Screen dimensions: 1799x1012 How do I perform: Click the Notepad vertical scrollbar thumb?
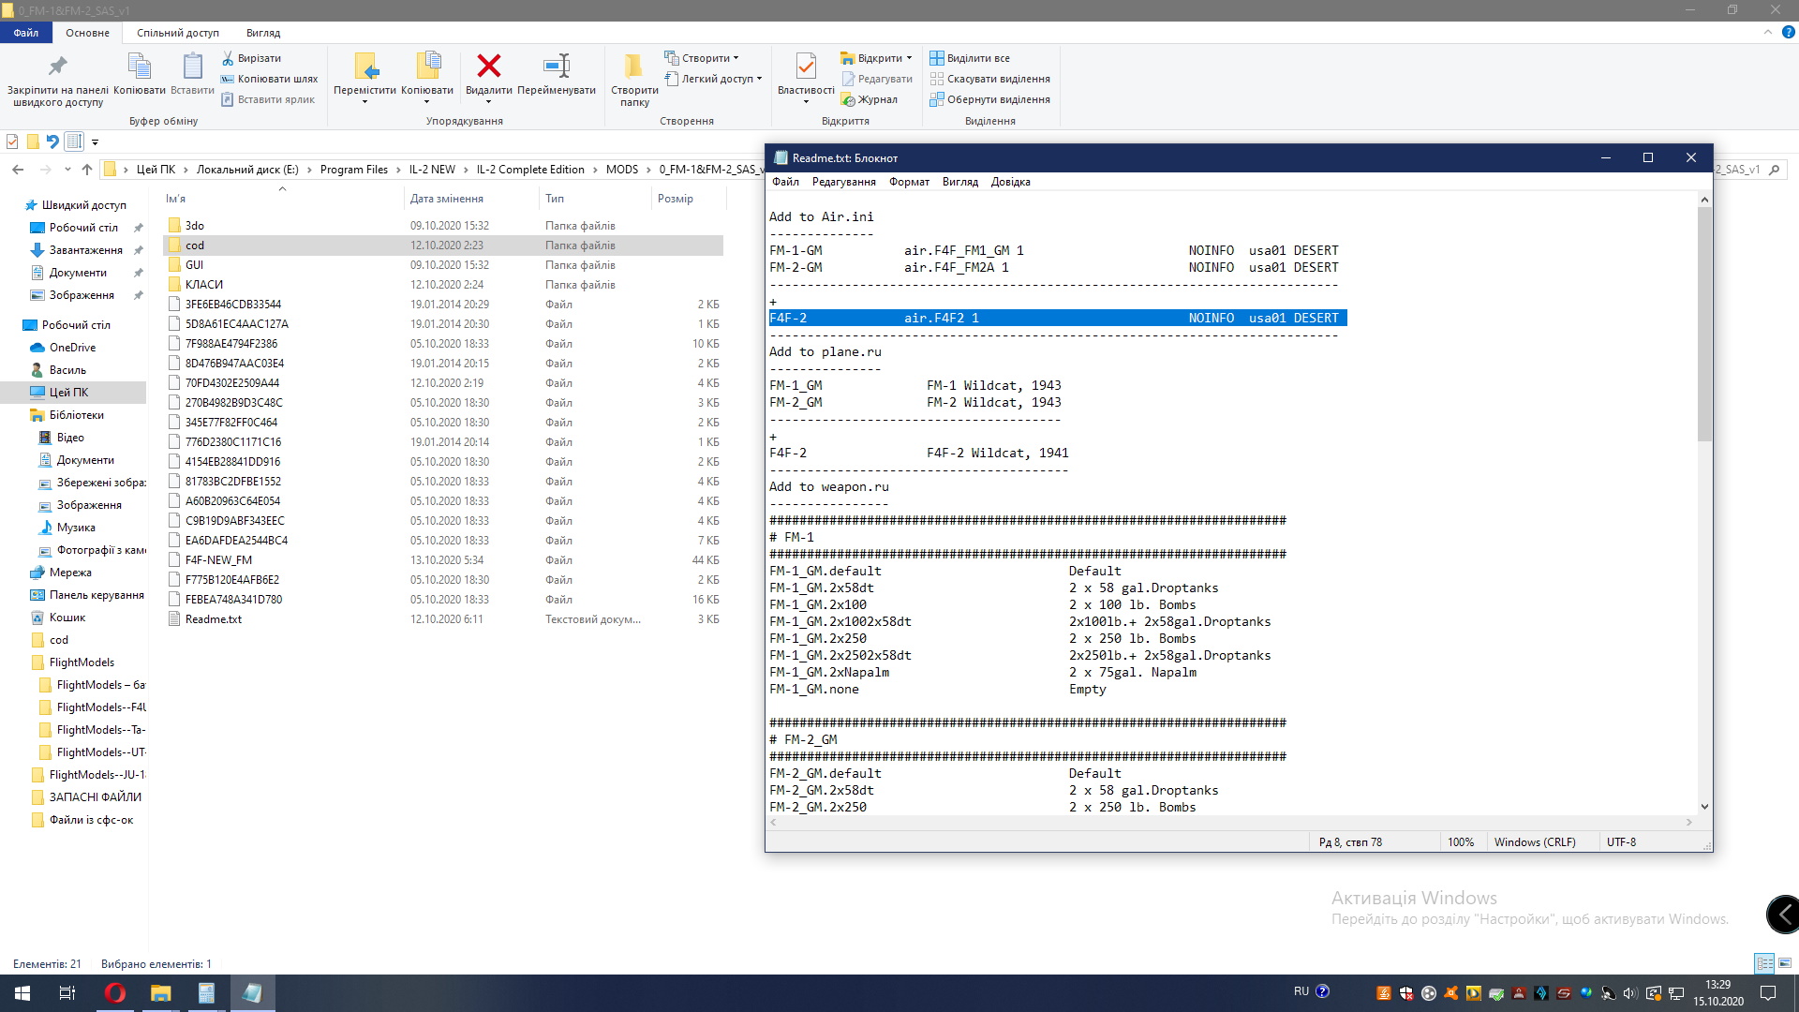click(x=1704, y=323)
